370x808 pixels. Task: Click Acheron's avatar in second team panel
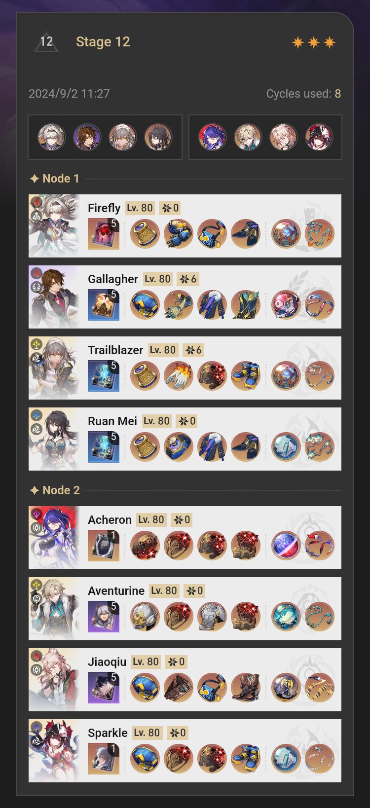tap(212, 137)
